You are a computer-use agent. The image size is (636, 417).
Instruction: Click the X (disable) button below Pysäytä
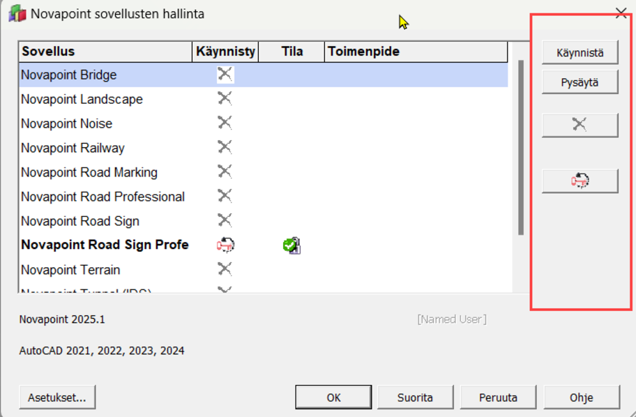tap(580, 125)
